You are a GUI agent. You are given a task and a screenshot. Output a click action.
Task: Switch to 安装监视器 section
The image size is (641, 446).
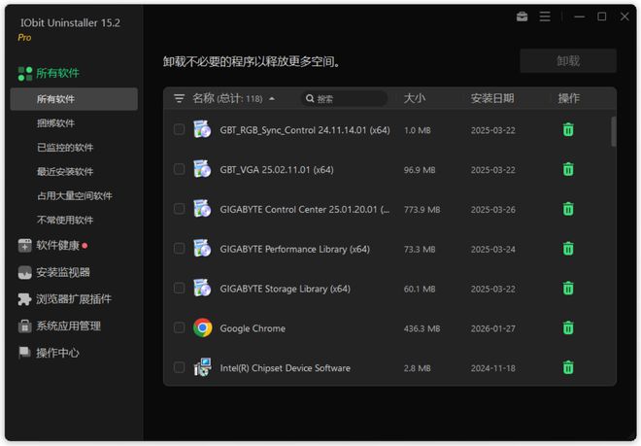[x=63, y=272]
